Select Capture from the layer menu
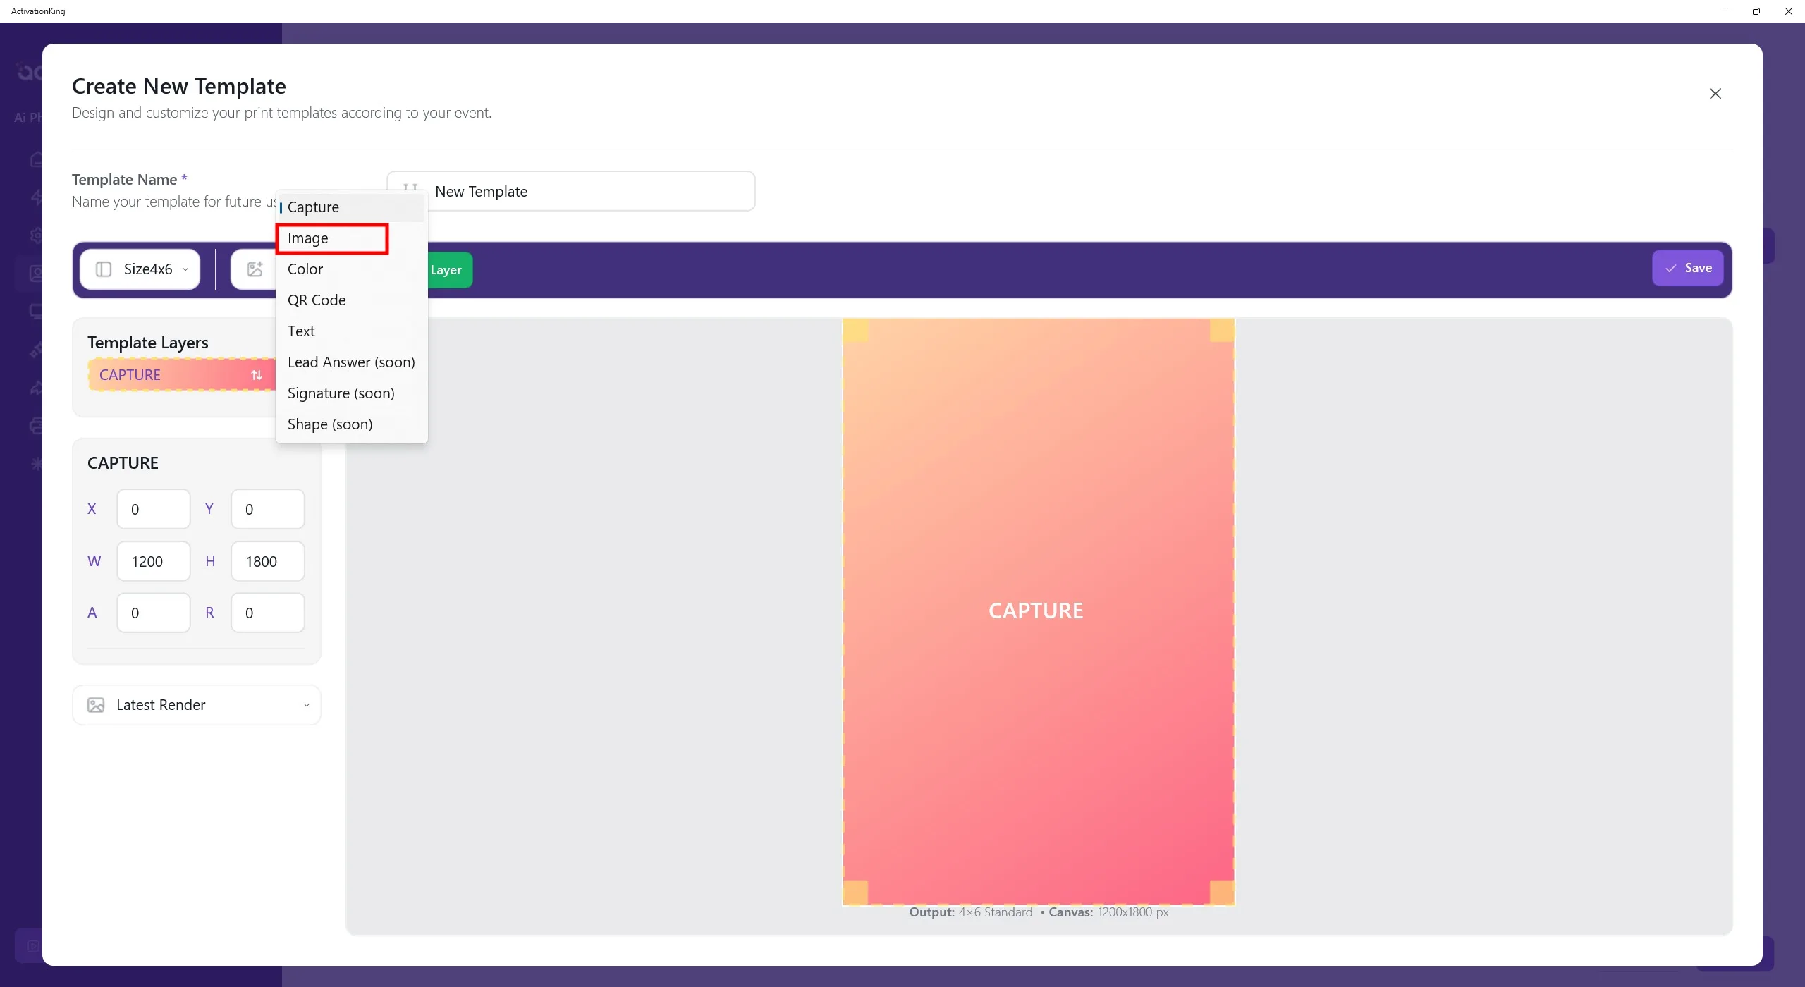Image resolution: width=1805 pixels, height=987 pixels. pos(351,207)
